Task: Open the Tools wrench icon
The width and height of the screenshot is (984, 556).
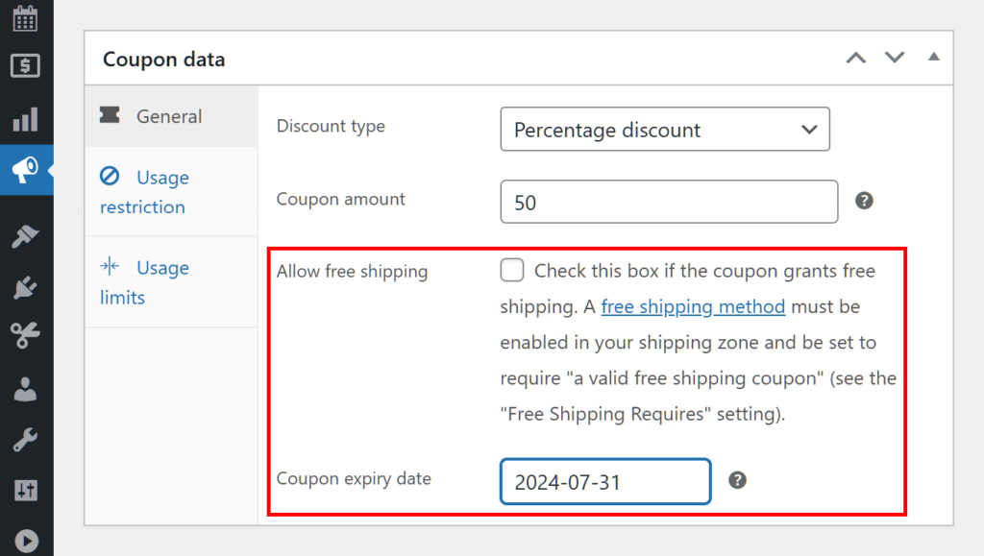Action: pyautogui.click(x=25, y=440)
